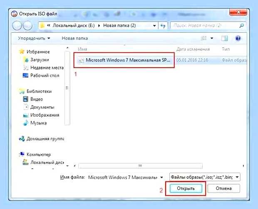258x209 pixels.
Task: Click the Домашняя группа icon
Action: (x=22, y=139)
